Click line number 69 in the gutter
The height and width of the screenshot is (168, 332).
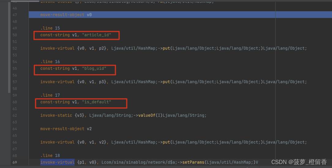pos(15,162)
